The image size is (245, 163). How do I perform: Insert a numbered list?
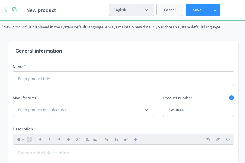click(x=116, y=139)
